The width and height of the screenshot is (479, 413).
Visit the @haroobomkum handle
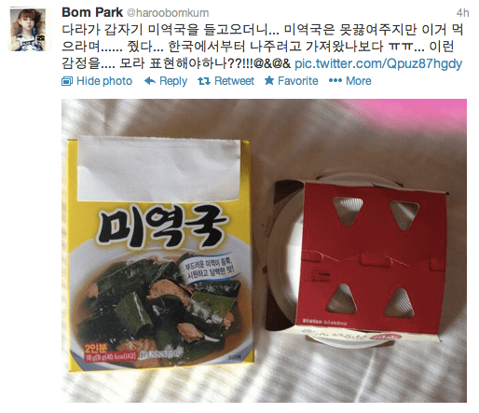pos(168,13)
